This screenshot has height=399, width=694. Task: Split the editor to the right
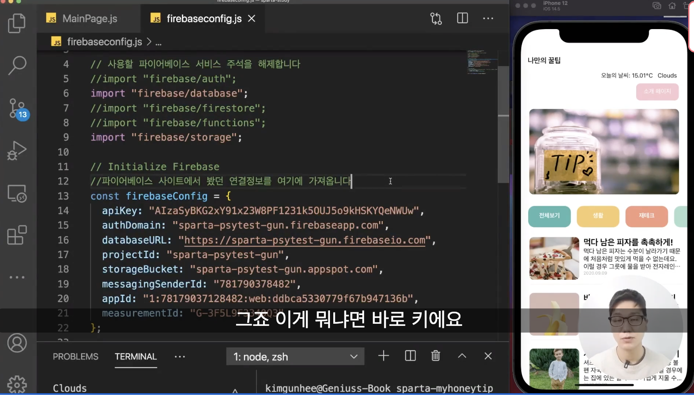(462, 18)
